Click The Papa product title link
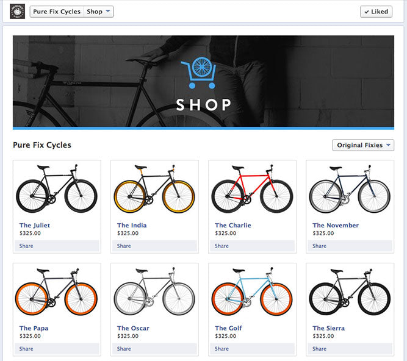The image size is (407, 361). click(x=34, y=328)
